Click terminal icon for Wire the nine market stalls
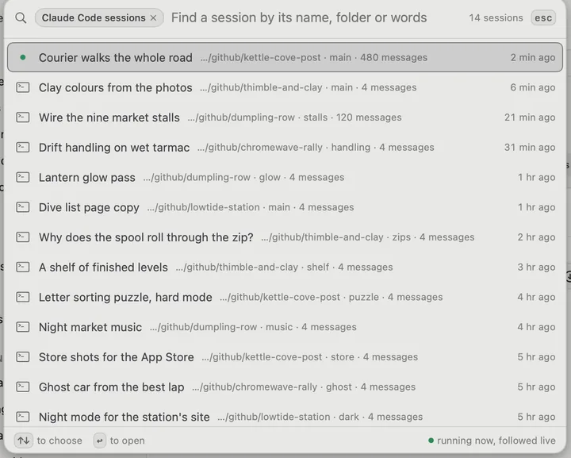The image size is (571, 458). coord(22,117)
